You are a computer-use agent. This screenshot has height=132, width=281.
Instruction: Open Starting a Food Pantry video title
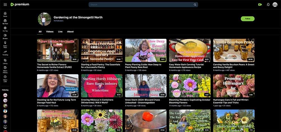pyautogui.click(x=101, y=66)
